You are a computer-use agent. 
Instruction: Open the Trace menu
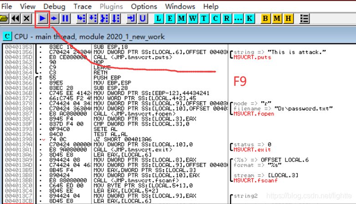82,6
